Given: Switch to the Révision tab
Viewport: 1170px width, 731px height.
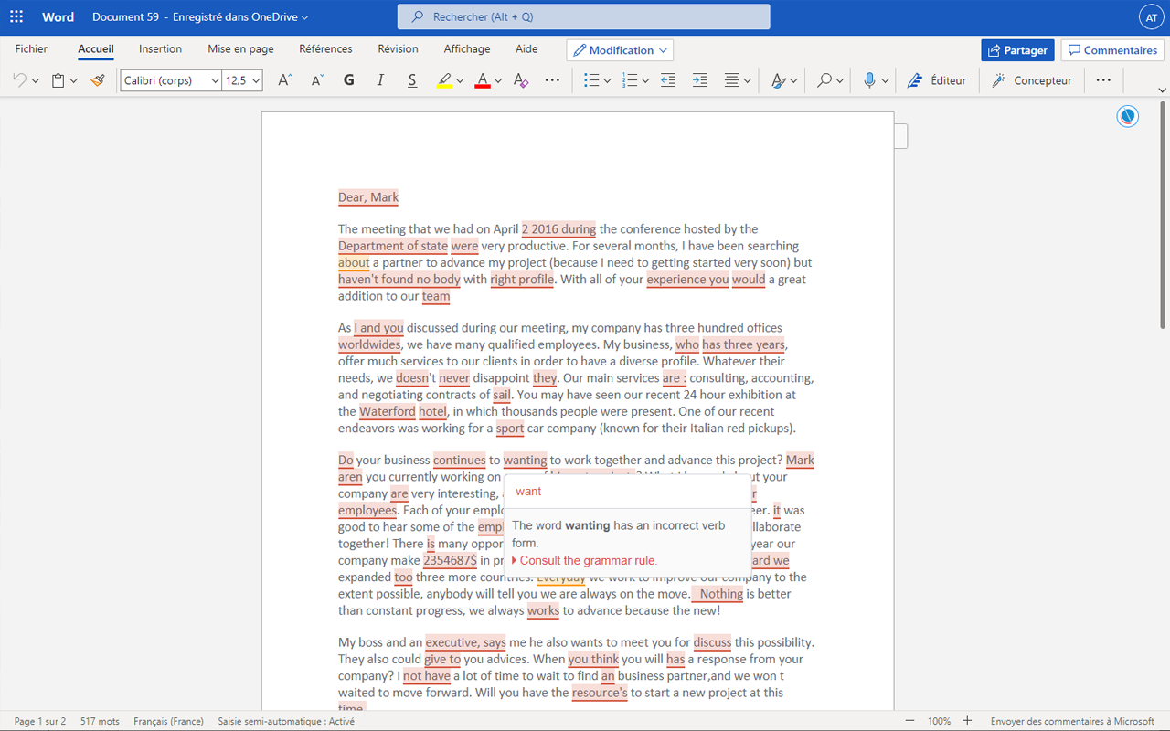Looking at the screenshot, I should click(398, 49).
